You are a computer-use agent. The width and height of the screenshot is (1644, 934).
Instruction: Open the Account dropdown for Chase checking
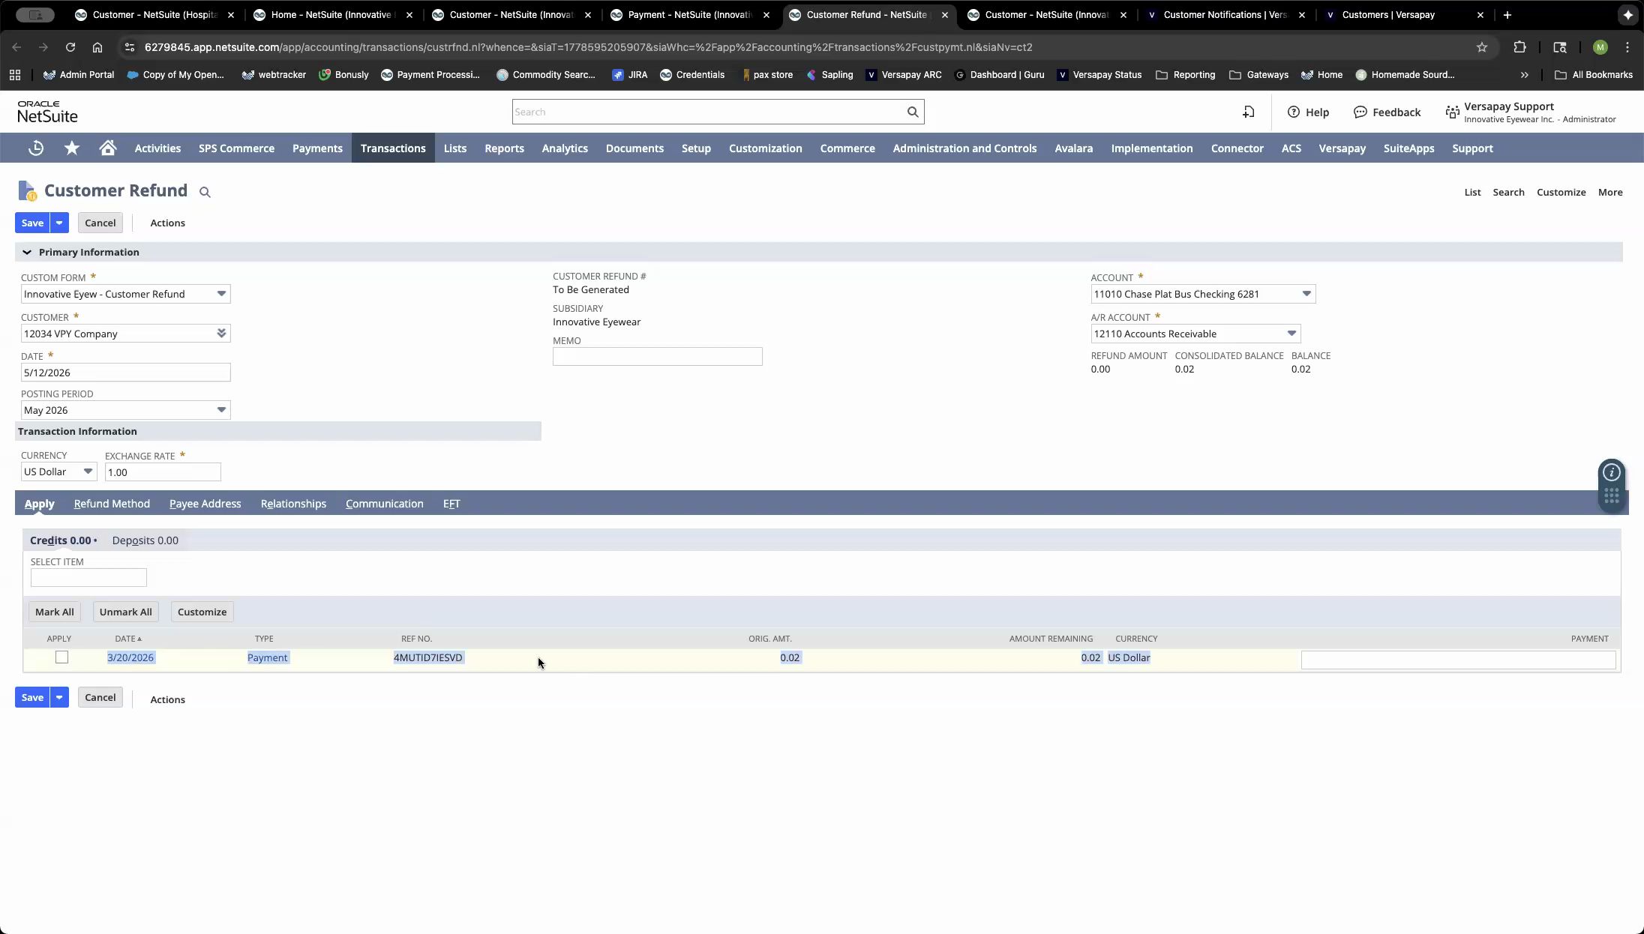[x=1306, y=294]
